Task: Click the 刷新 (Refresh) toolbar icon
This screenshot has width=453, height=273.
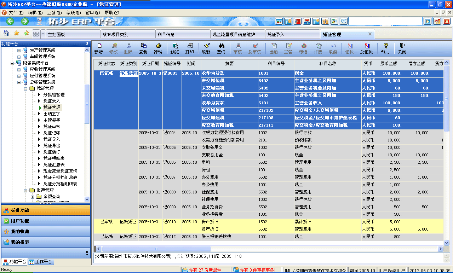Action: [x=206, y=48]
